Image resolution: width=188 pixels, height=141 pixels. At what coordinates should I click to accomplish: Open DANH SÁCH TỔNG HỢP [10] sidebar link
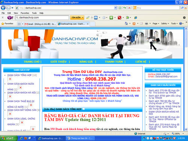(x=22, y=75)
